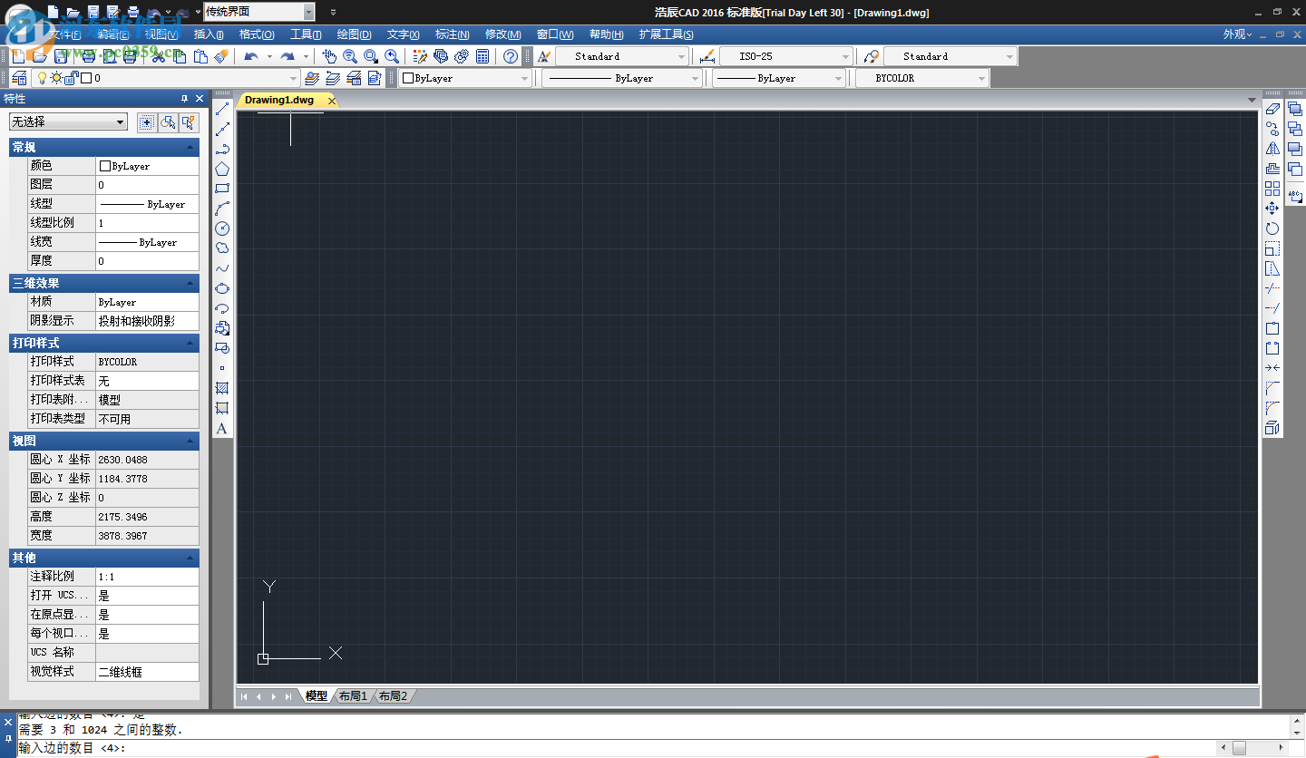Collapse the 三维效果 section

coord(190,283)
